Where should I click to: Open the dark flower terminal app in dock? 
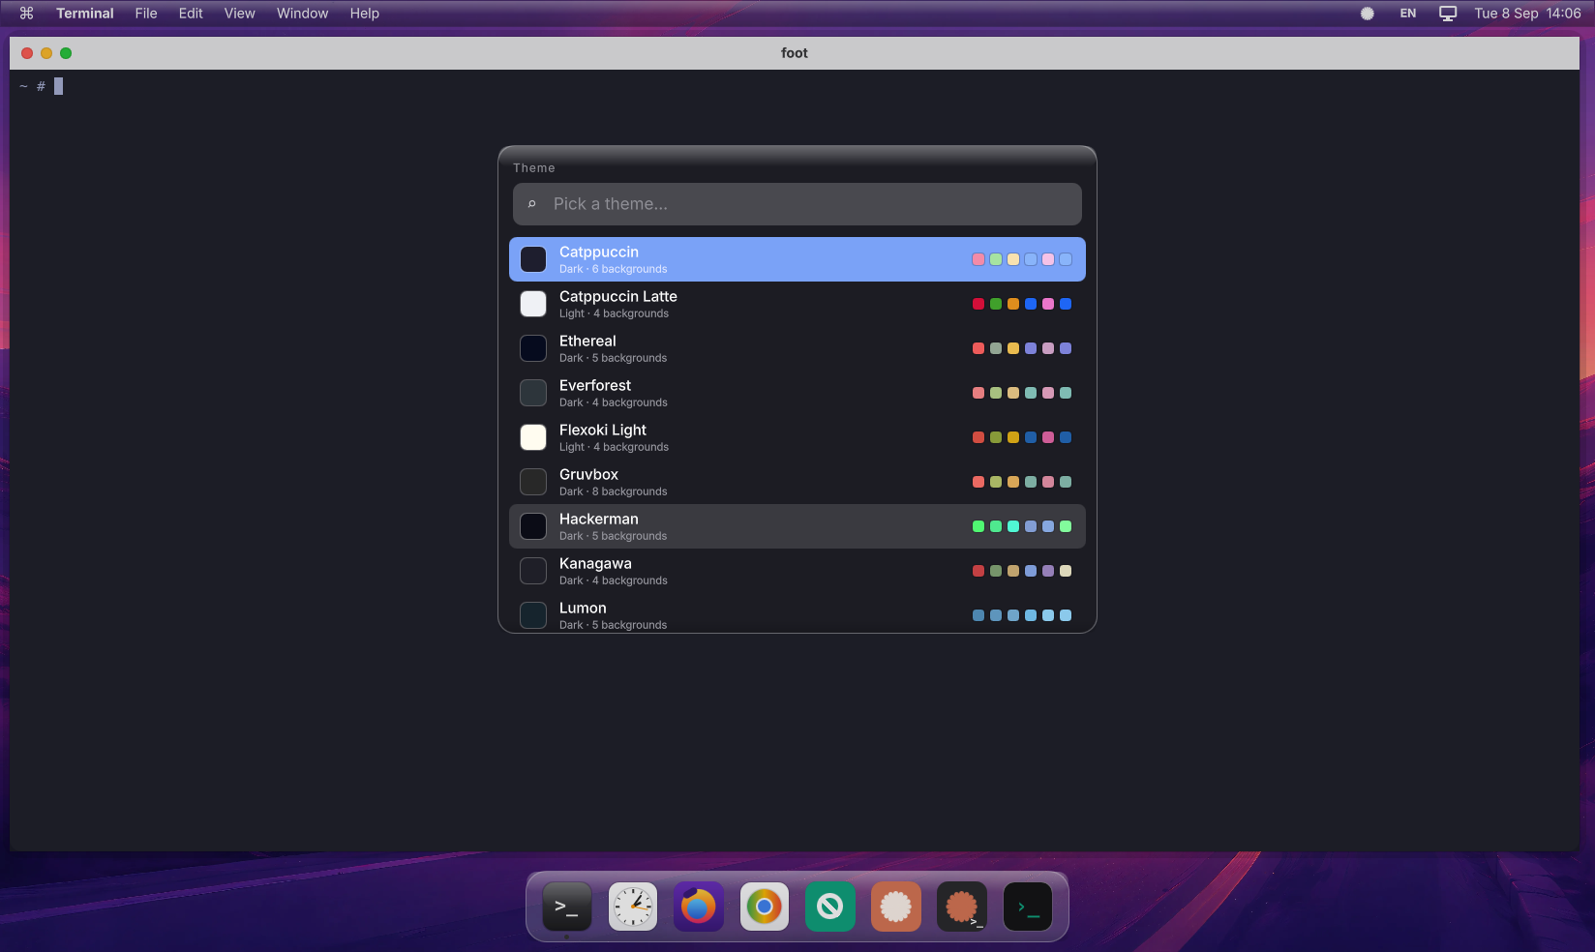962,907
